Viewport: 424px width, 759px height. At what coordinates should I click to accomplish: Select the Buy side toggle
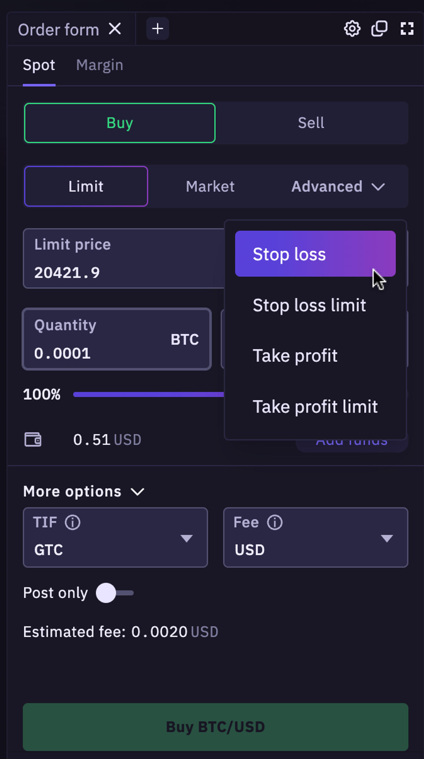tap(120, 123)
